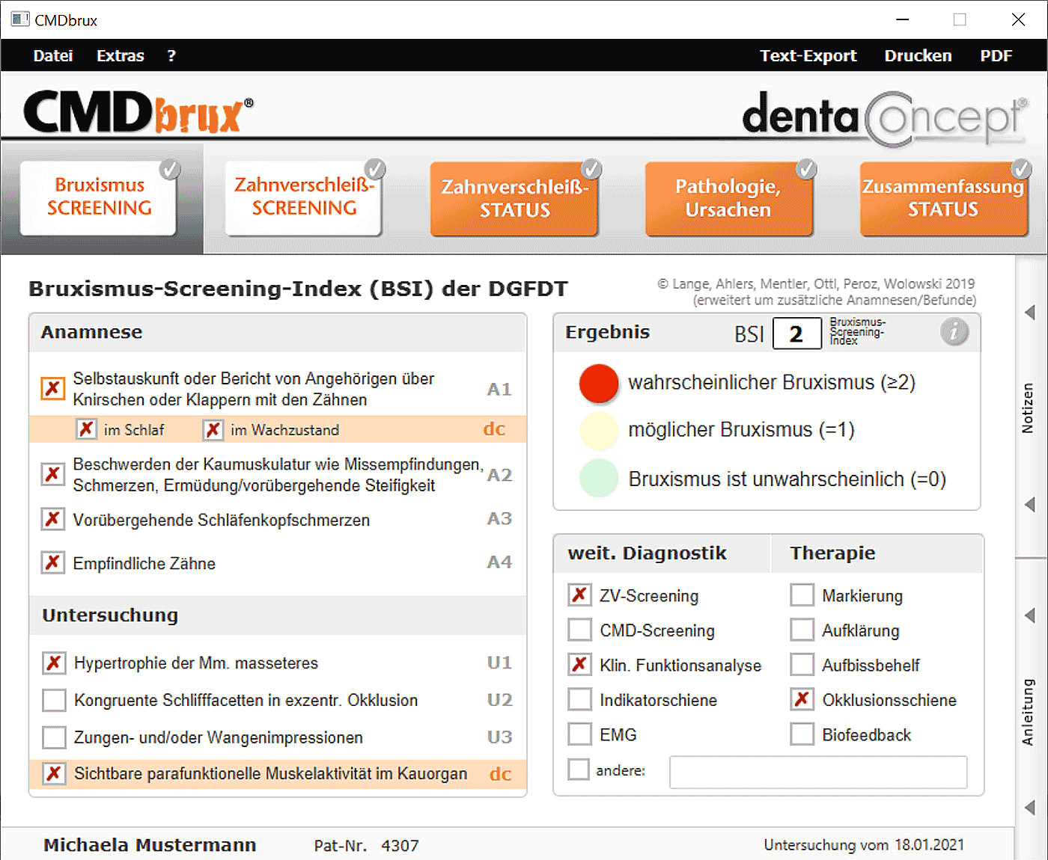Uncheck A2 Beschwerden der Kaumuskulatur
The width and height of the screenshot is (1048, 860).
pyautogui.click(x=53, y=474)
